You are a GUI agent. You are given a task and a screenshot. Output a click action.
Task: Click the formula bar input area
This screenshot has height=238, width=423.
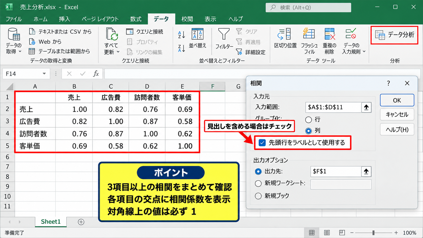(x=262, y=74)
